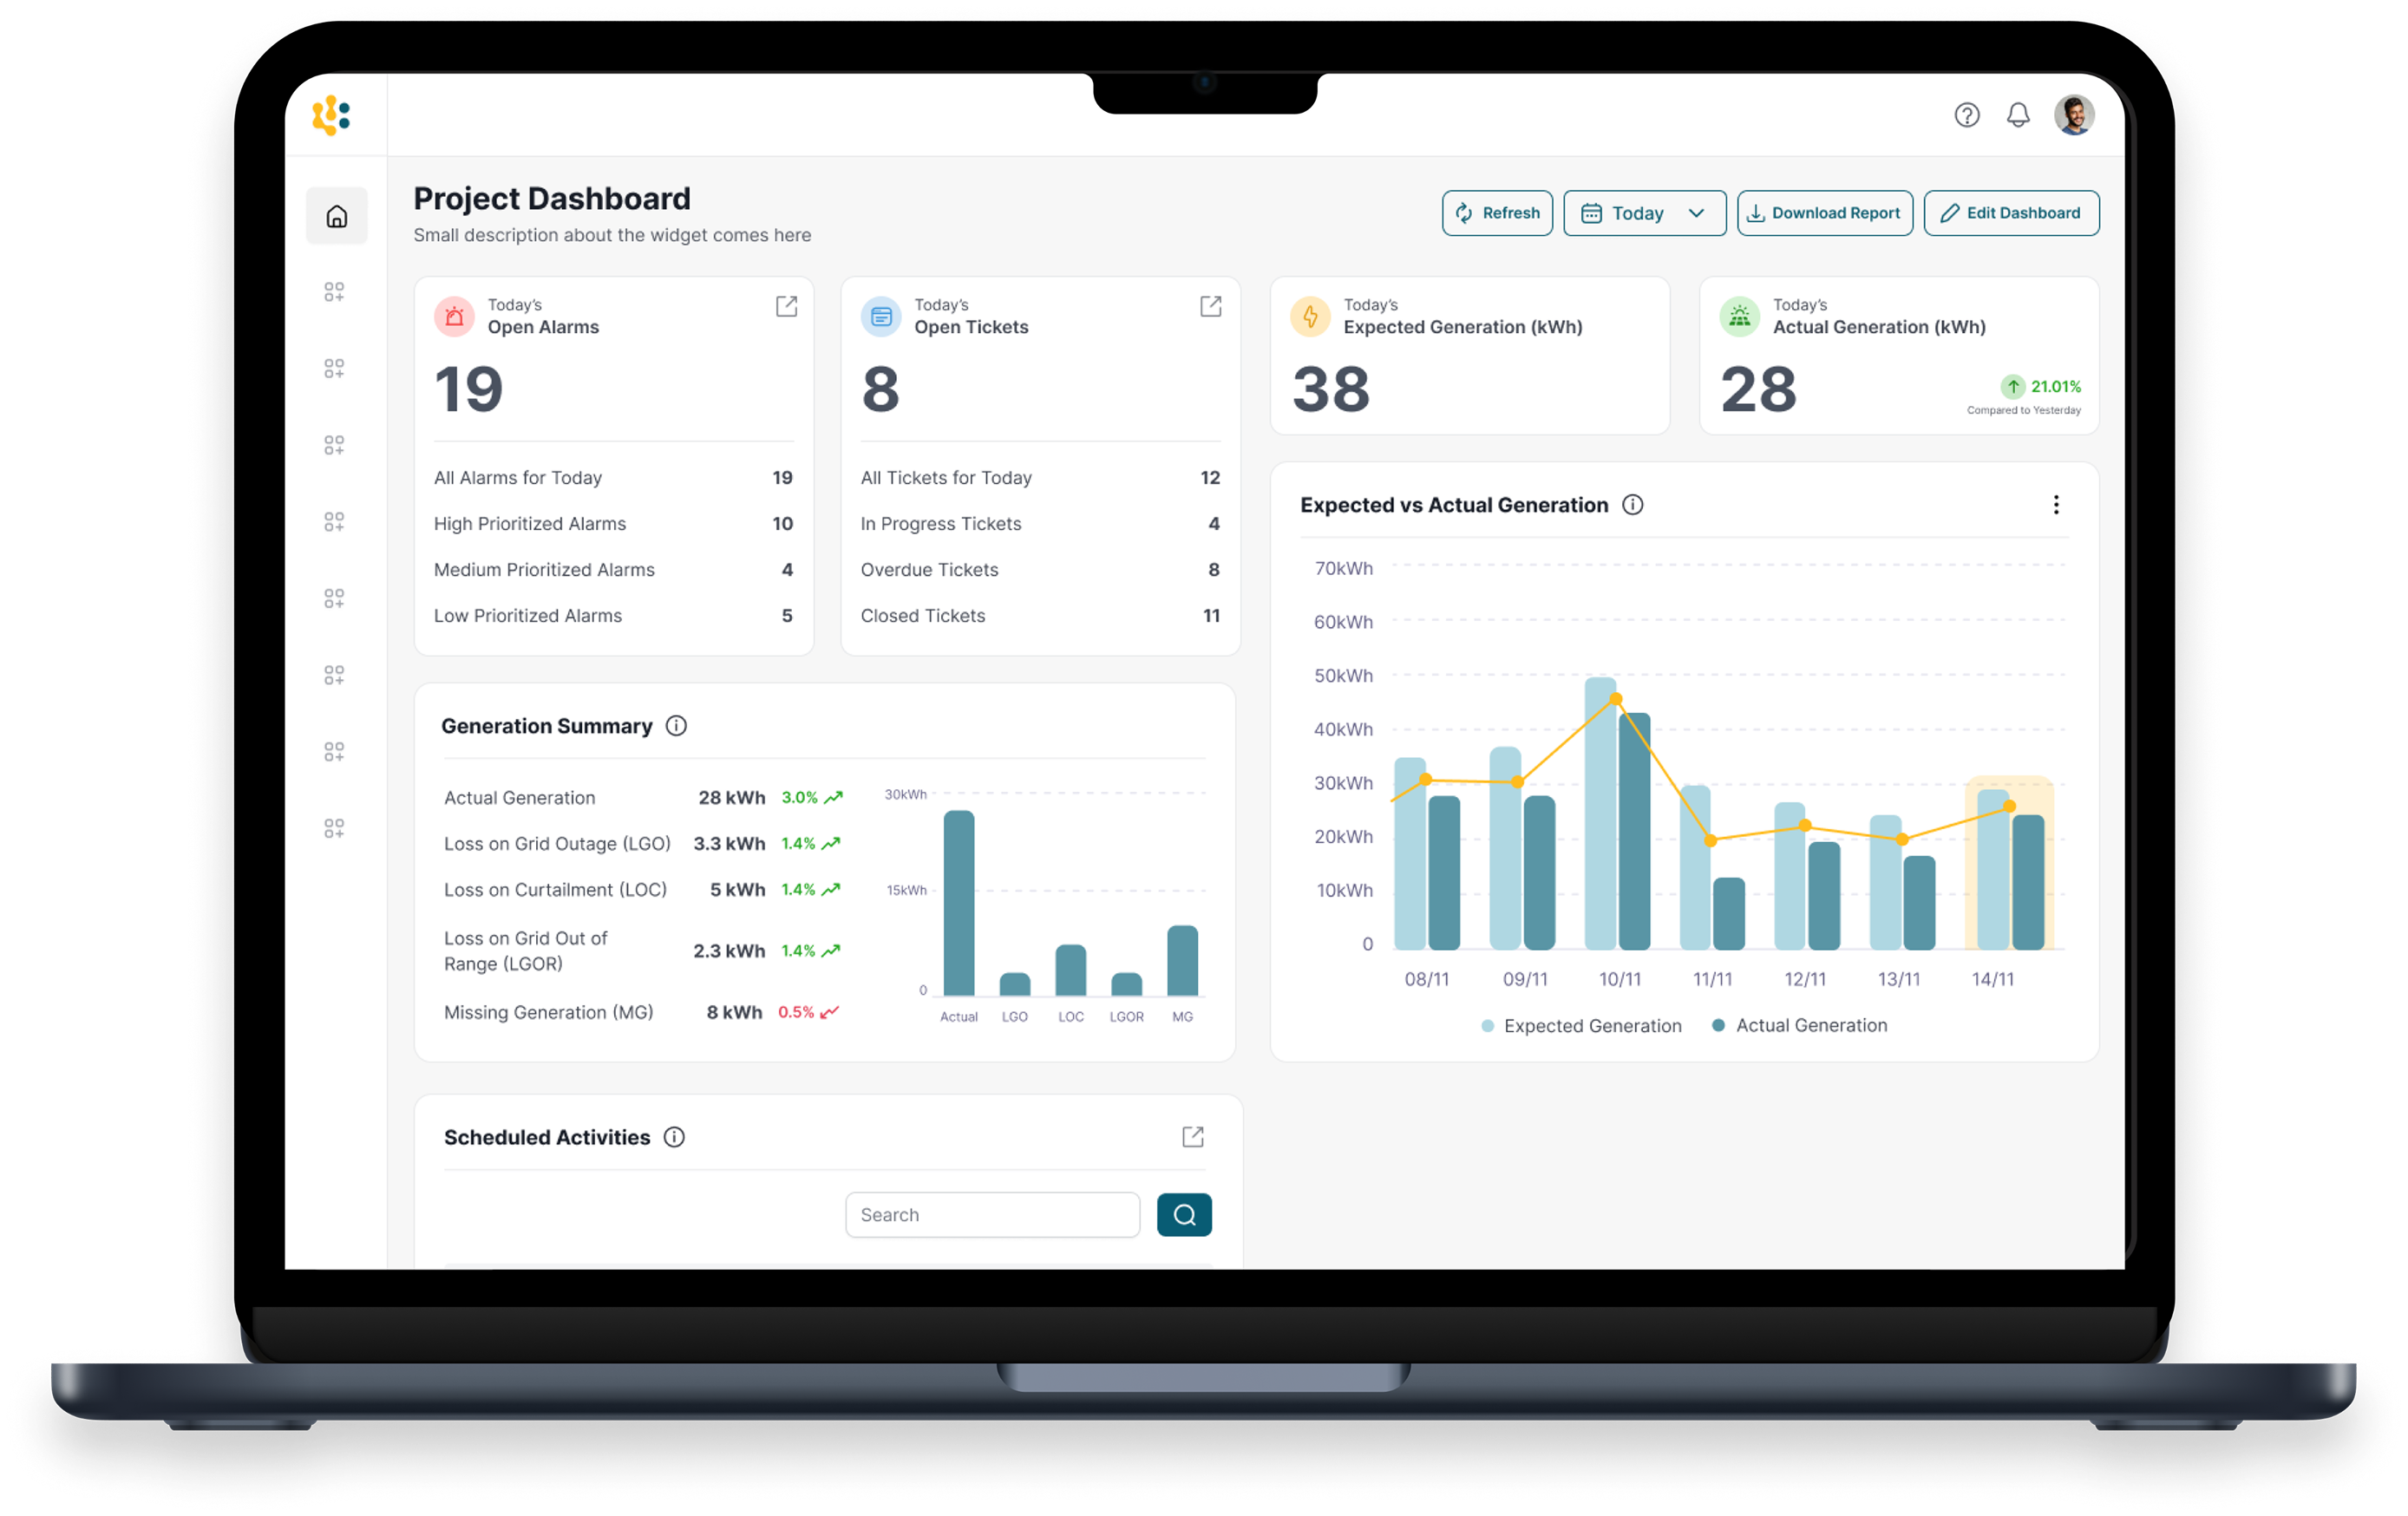Click info icon next to Generation Summary

click(x=676, y=726)
